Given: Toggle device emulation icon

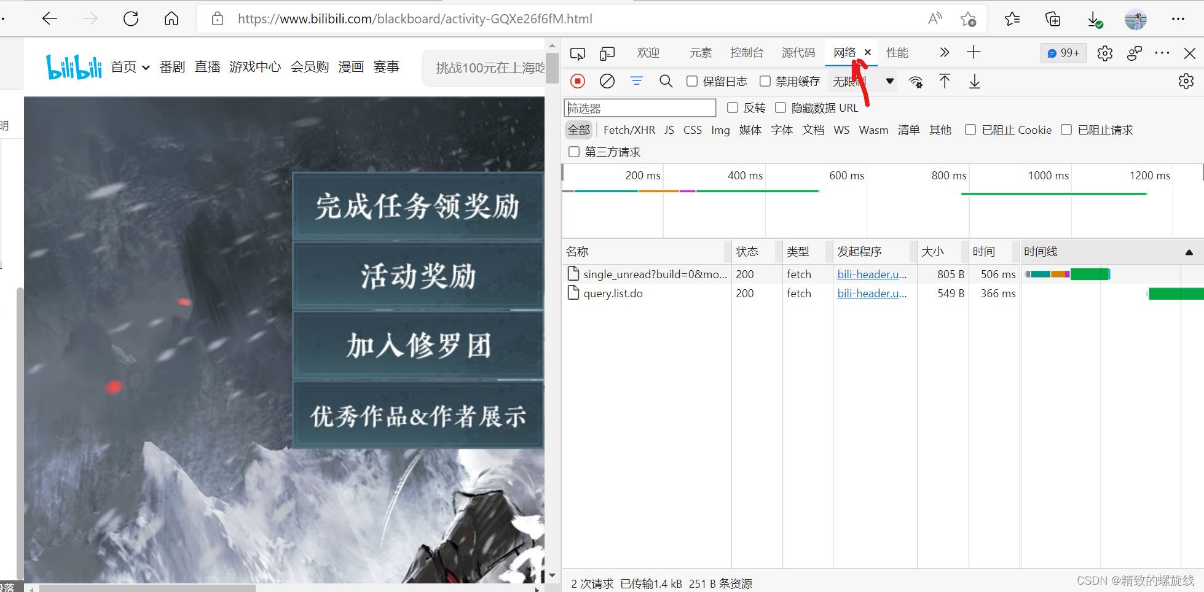Looking at the screenshot, I should [607, 53].
